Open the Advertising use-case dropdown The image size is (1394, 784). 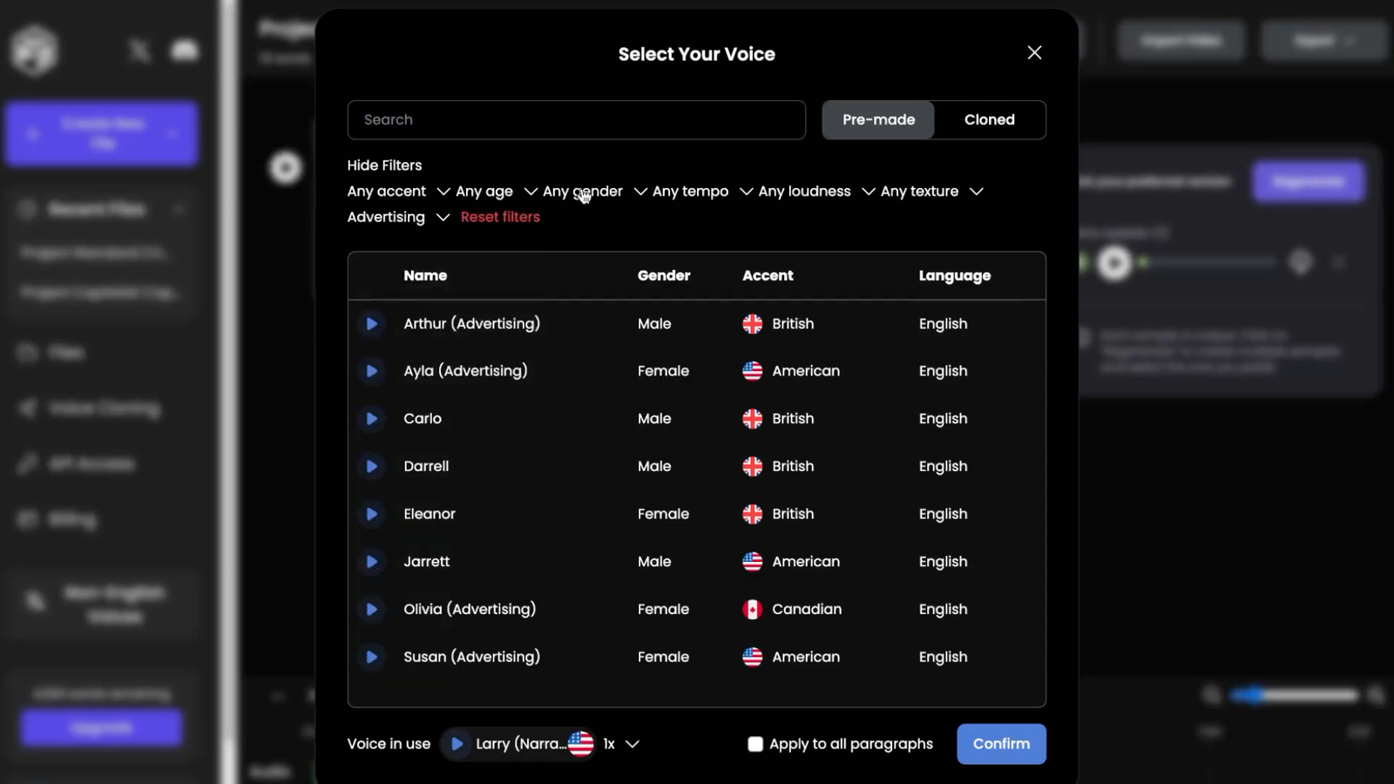(x=398, y=217)
